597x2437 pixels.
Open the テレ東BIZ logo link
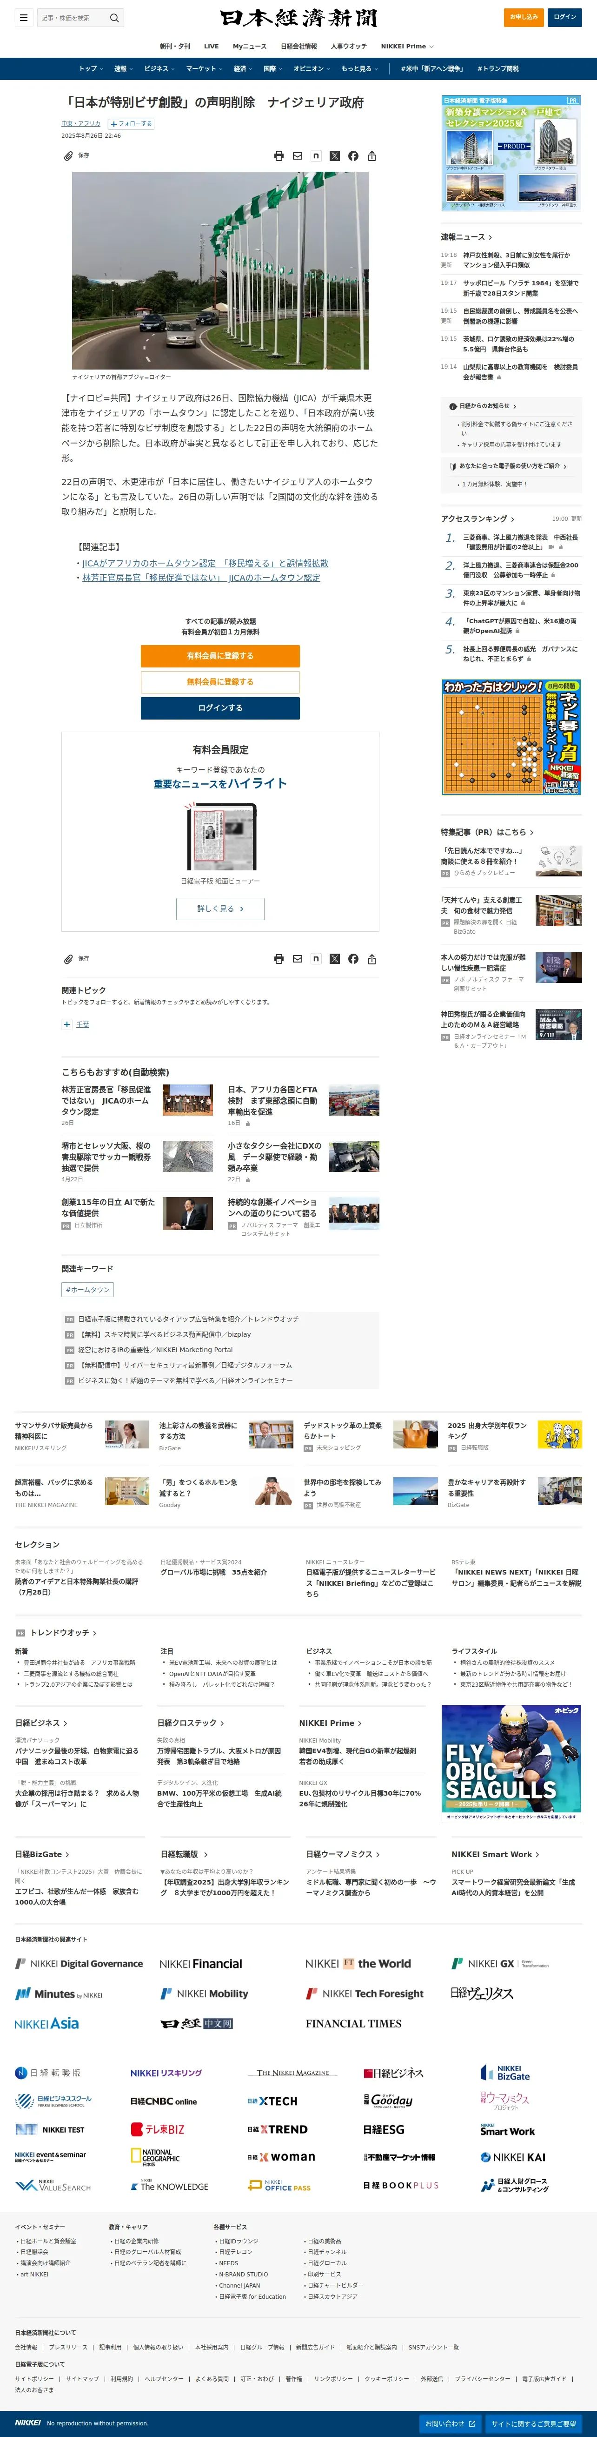(158, 2128)
